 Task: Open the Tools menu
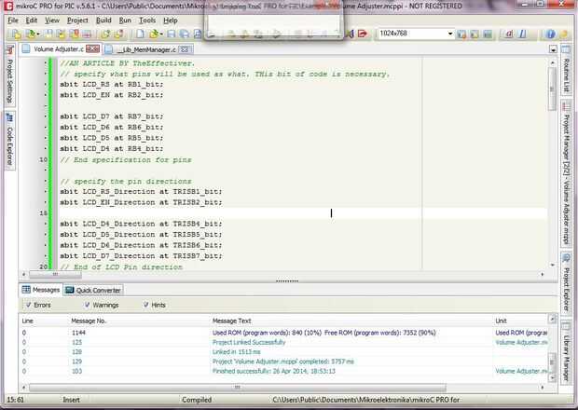coord(147,20)
